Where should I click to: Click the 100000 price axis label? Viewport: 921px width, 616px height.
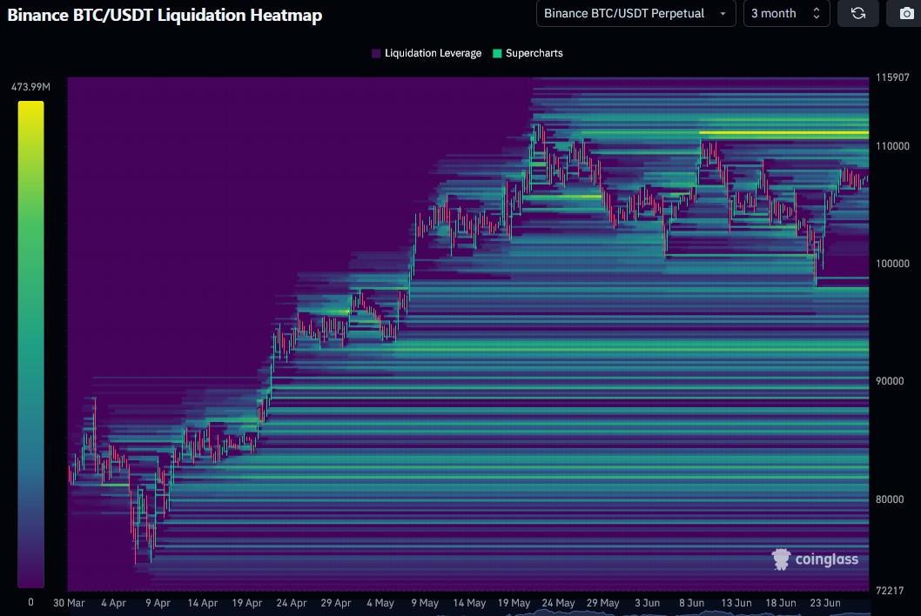pos(892,264)
